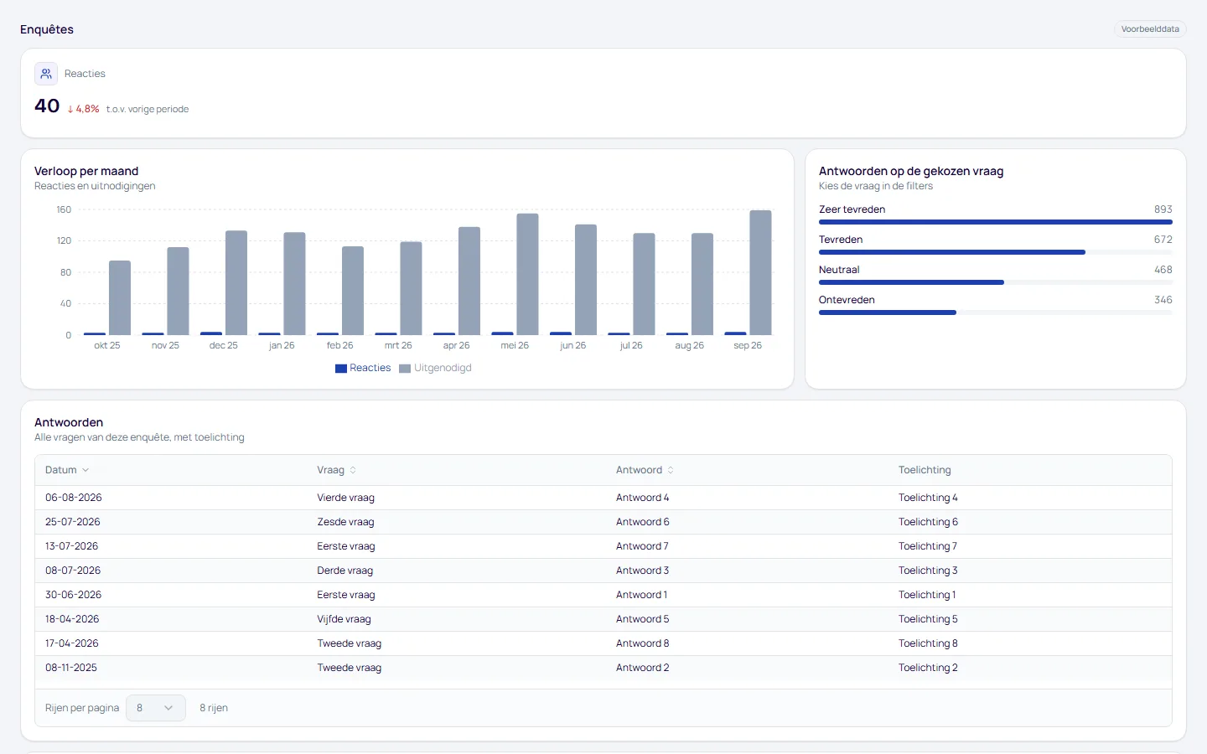Click the Voorbeelddata badge
Image resolution: width=1207 pixels, height=754 pixels.
tap(1150, 29)
